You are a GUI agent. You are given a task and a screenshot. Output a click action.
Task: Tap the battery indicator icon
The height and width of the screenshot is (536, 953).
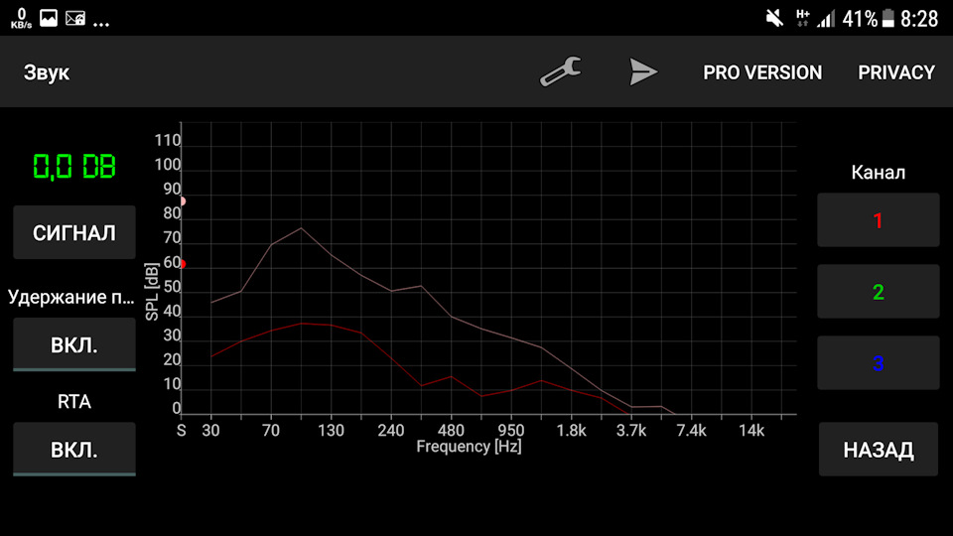(887, 18)
